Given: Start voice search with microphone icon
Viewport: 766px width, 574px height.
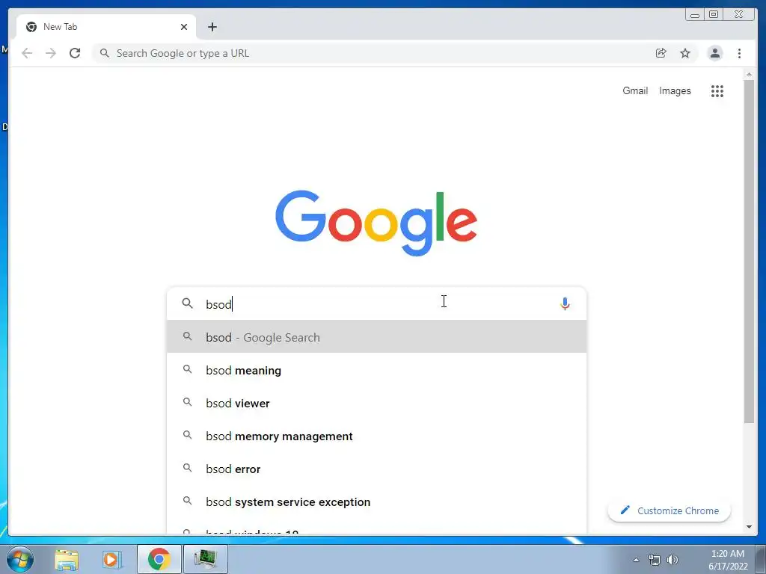Looking at the screenshot, I should [565, 303].
